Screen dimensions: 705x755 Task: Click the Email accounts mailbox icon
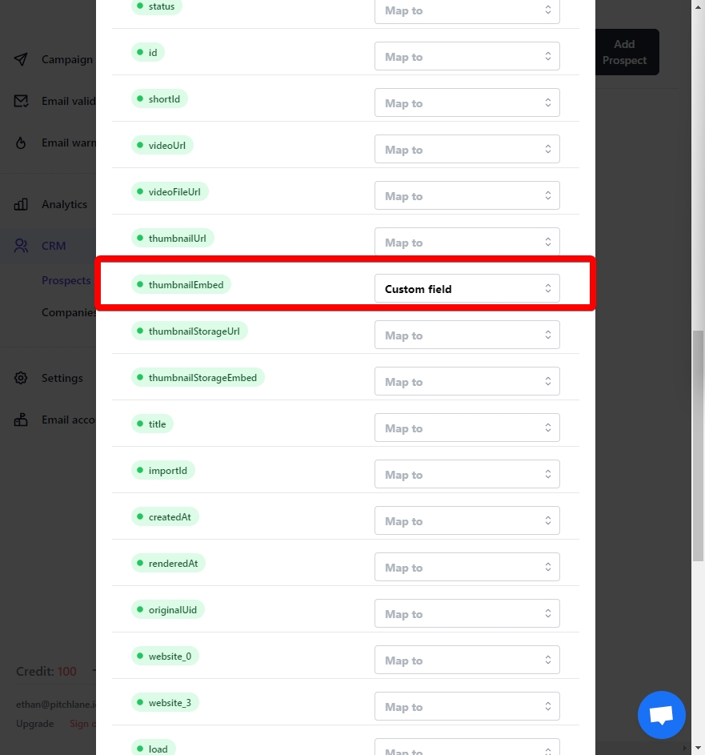click(22, 420)
